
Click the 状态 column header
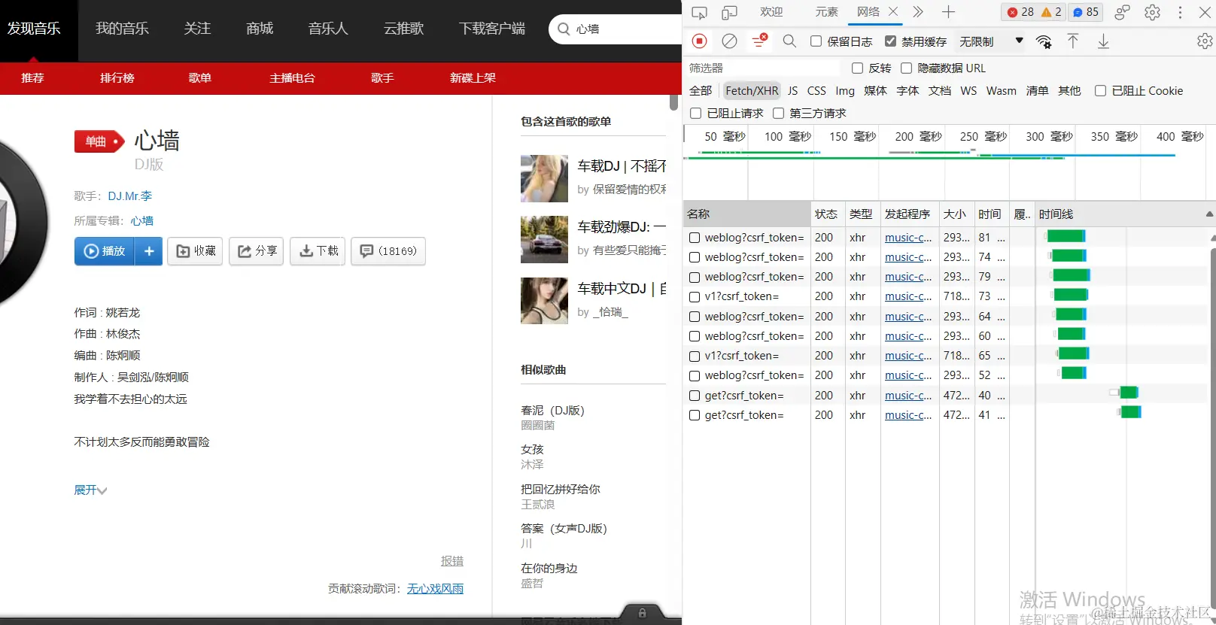point(827,214)
